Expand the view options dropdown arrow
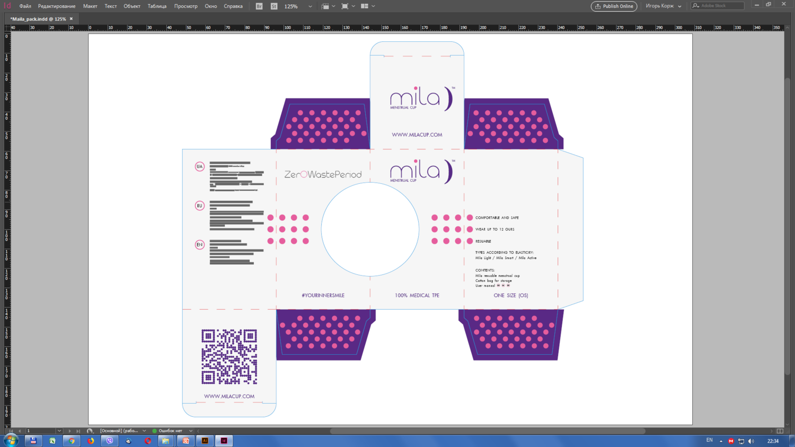Image resolution: width=795 pixels, height=447 pixels. pyautogui.click(x=333, y=6)
